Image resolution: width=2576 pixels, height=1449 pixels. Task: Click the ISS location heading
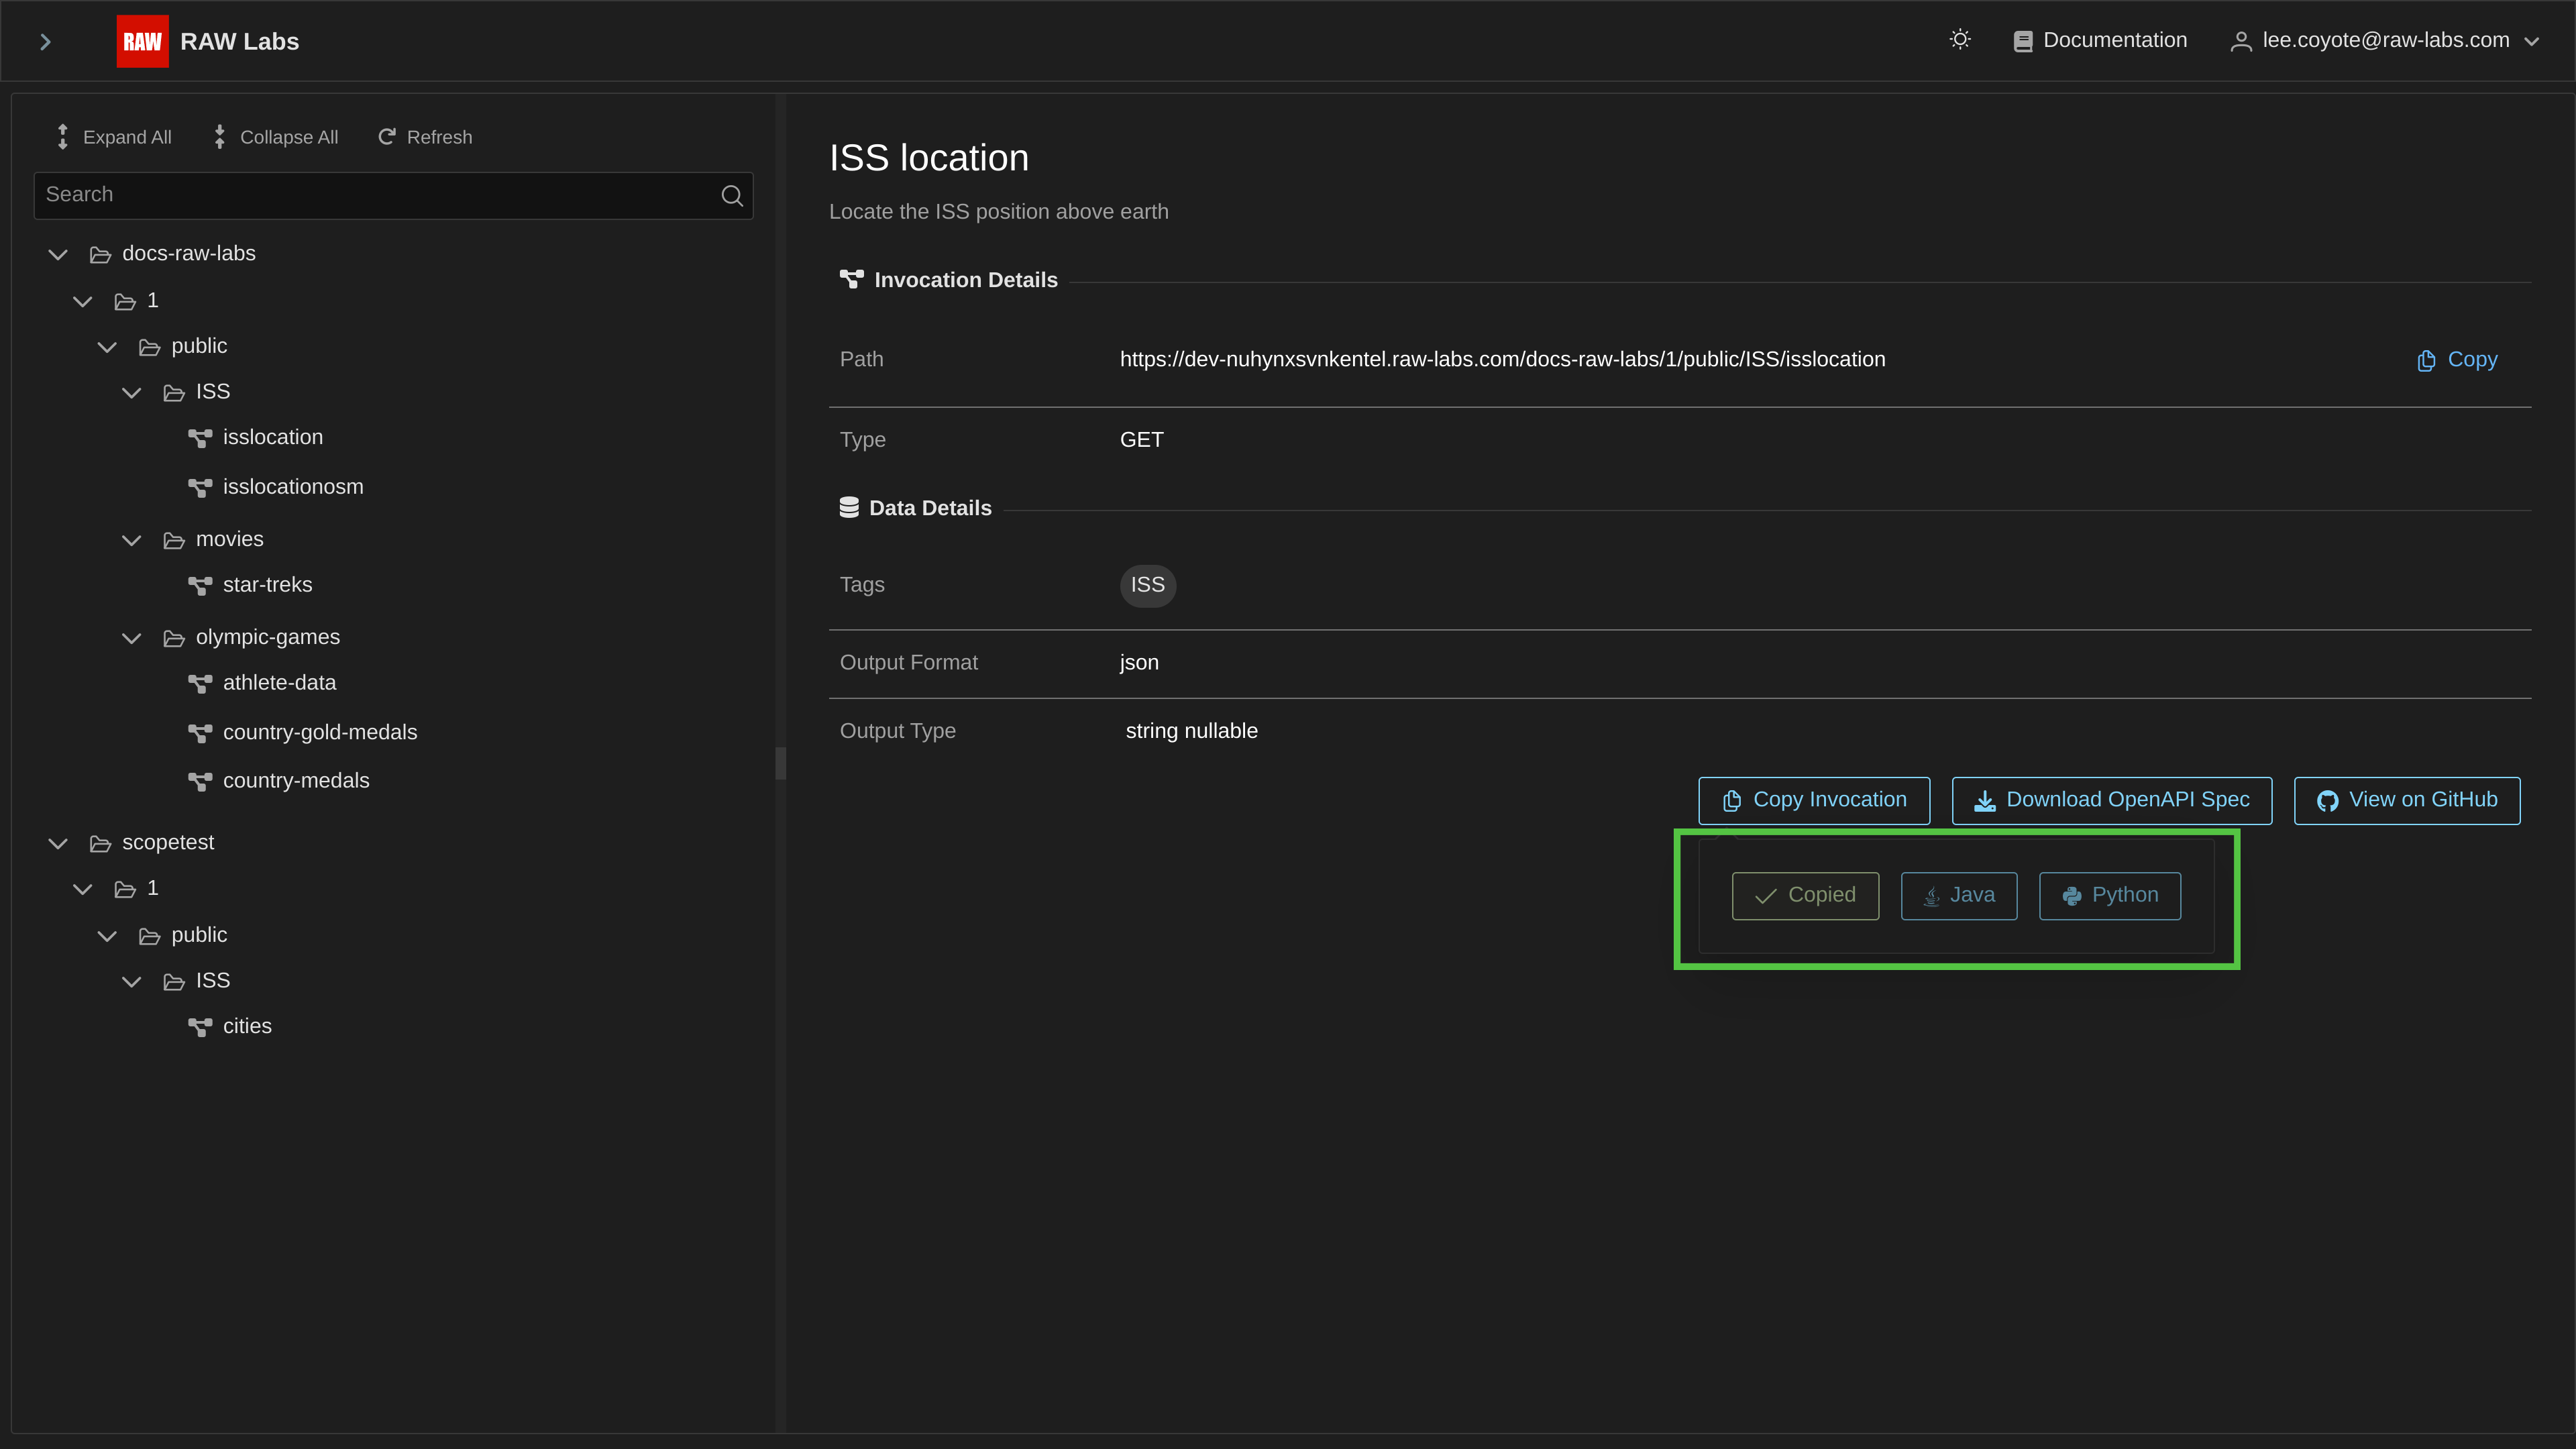click(x=928, y=158)
